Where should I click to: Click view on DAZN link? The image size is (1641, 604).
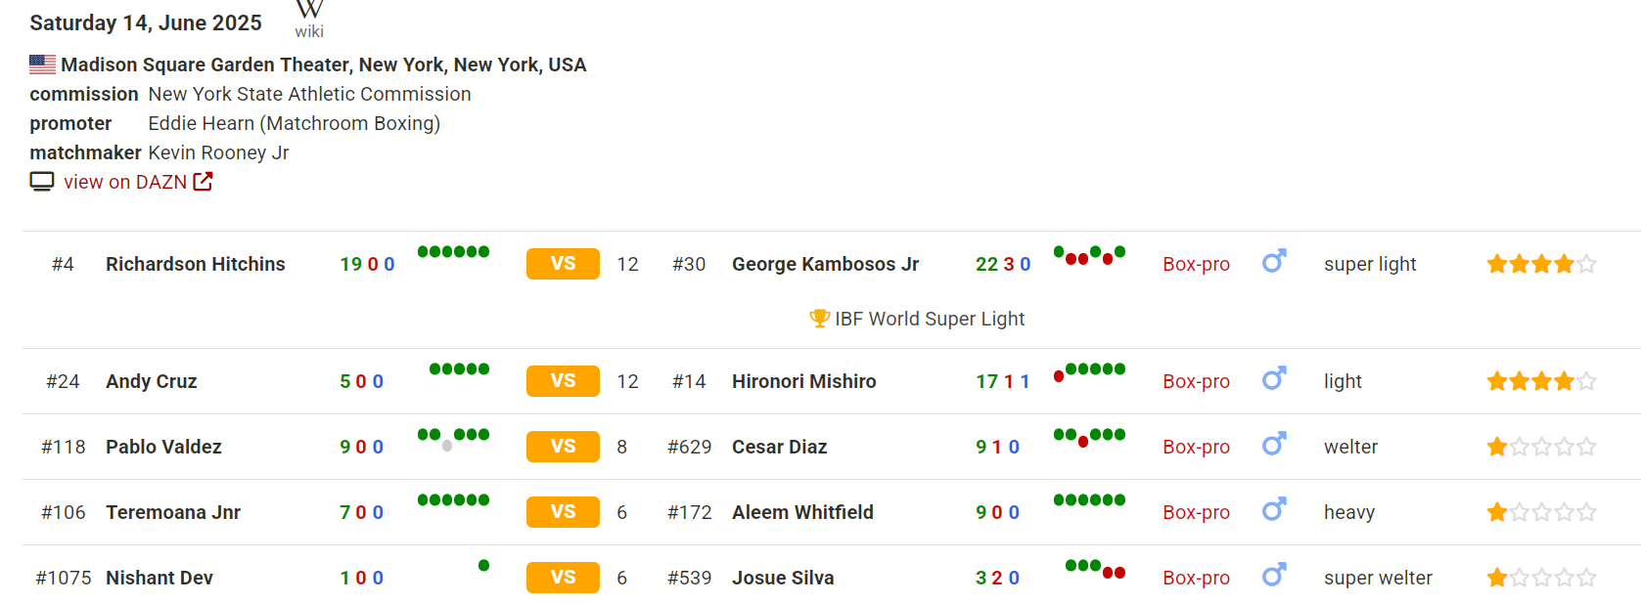125,182
